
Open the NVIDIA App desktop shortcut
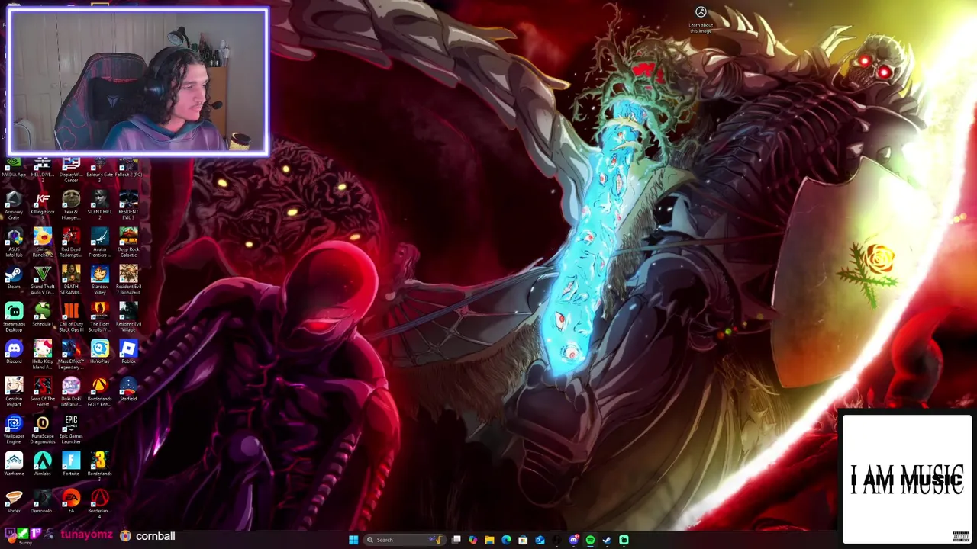[x=14, y=167]
